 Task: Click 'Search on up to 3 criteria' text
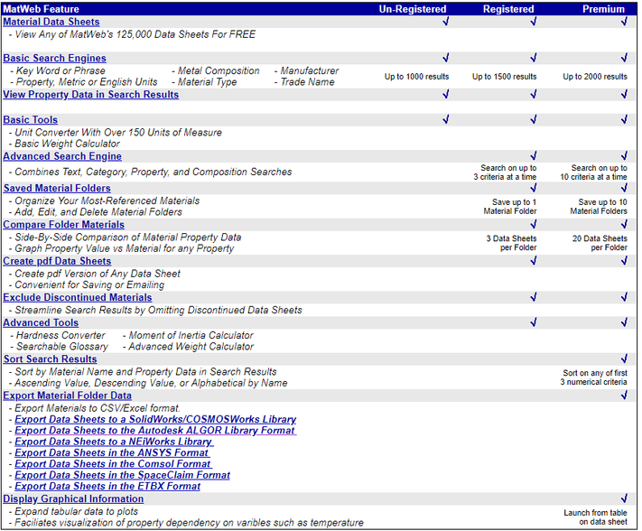tap(505, 172)
